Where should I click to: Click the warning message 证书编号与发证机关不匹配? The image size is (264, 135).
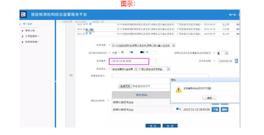point(197,88)
